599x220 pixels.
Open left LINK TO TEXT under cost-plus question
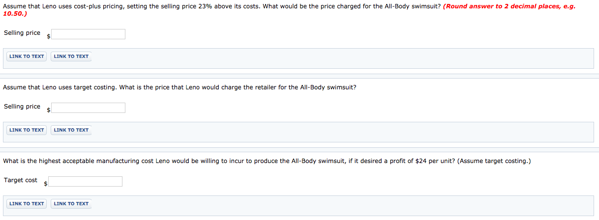click(27, 56)
